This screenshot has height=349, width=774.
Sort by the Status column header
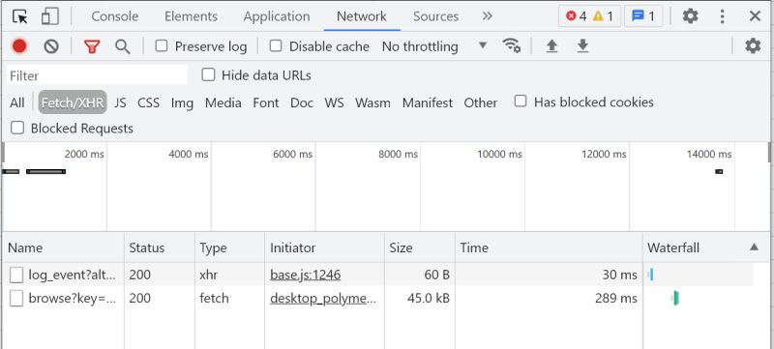160,247
